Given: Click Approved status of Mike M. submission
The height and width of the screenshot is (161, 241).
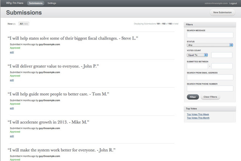Looking at the screenshot, I should coord(15,132).
